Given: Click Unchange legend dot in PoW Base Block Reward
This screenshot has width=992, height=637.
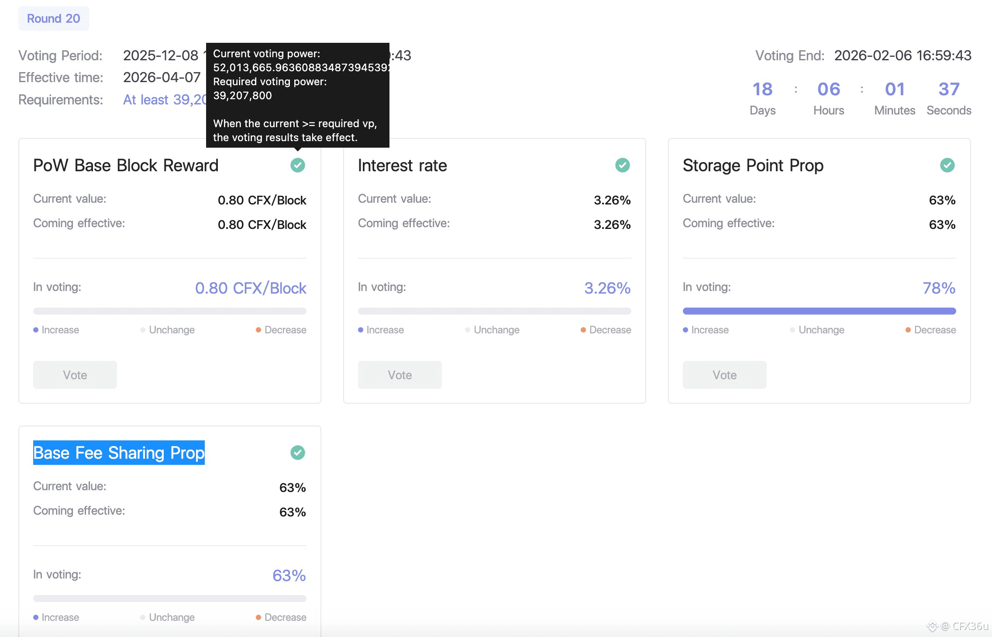Looking at the screenshot, I should 143,330.
